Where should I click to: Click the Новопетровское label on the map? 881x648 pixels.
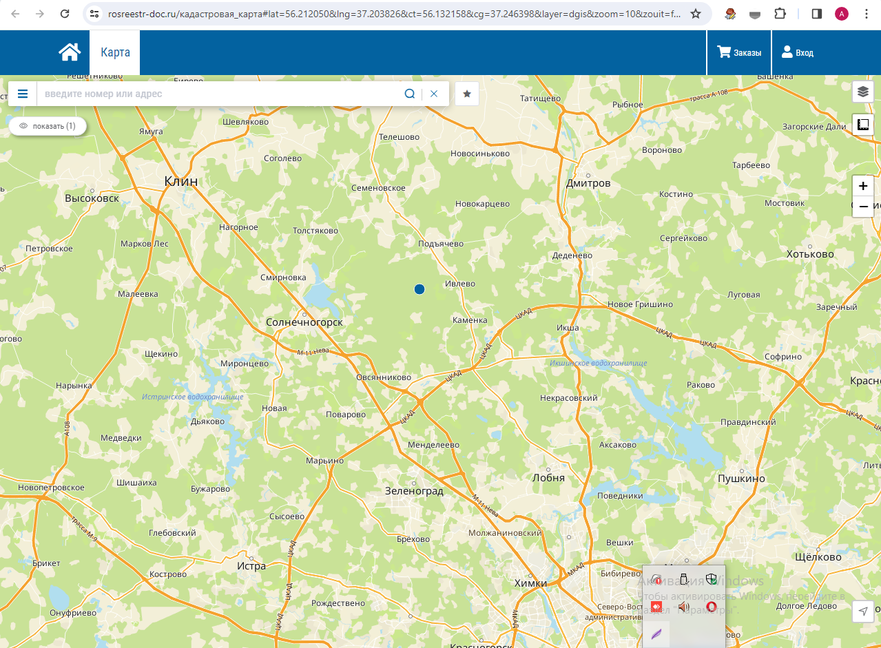click(52, 488)
